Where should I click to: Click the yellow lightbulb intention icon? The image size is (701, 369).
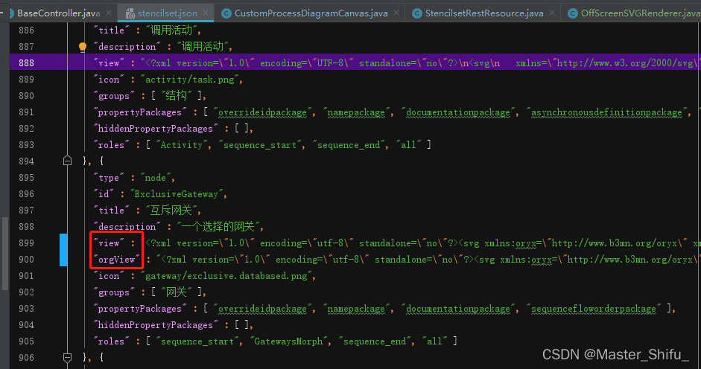pyautogui.click(x=83, y=47)
